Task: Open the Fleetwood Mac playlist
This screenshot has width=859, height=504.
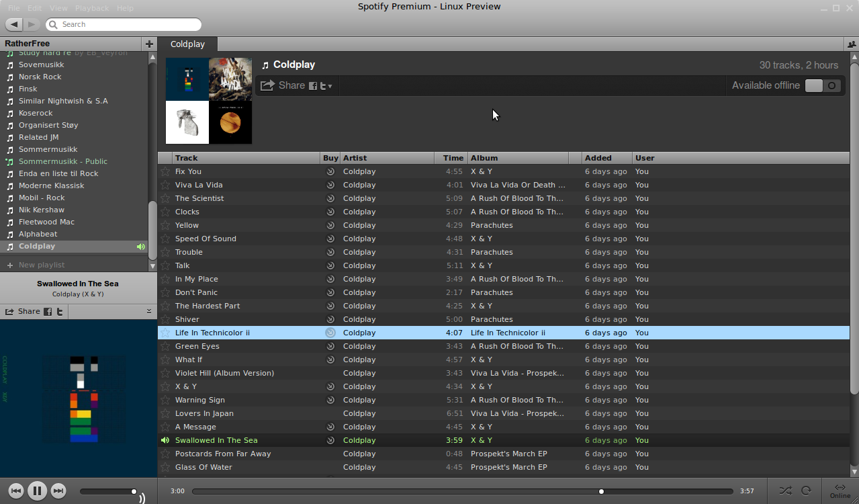Action: (46, 222)
